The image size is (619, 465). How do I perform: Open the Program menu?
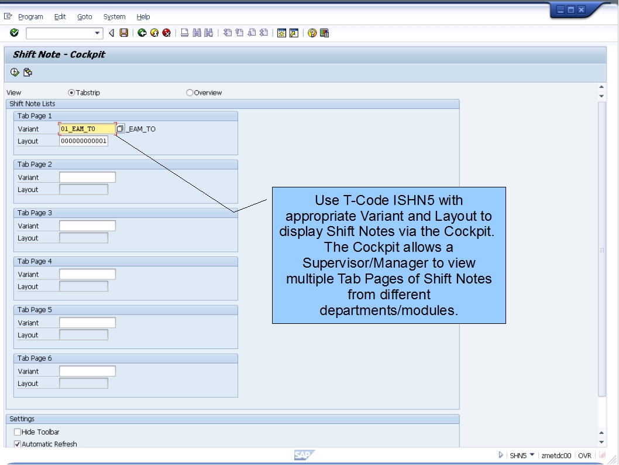click(x=30, y=16)
